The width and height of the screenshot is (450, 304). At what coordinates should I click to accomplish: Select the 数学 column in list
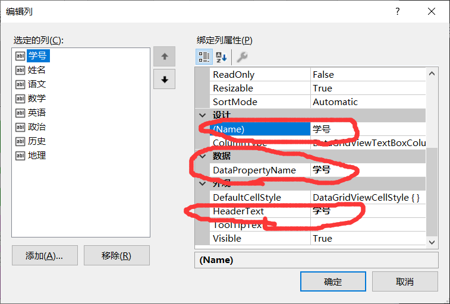37,99
